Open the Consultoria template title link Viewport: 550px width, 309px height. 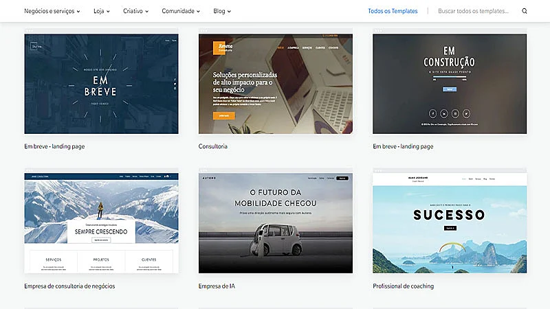(x=212, y=146)
